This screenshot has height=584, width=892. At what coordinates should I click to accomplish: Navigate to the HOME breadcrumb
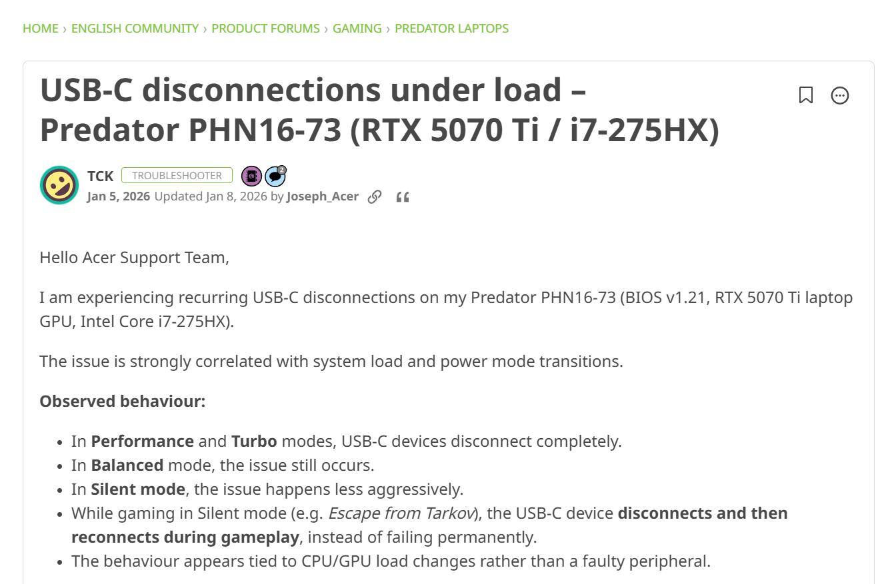click(41, 28)
